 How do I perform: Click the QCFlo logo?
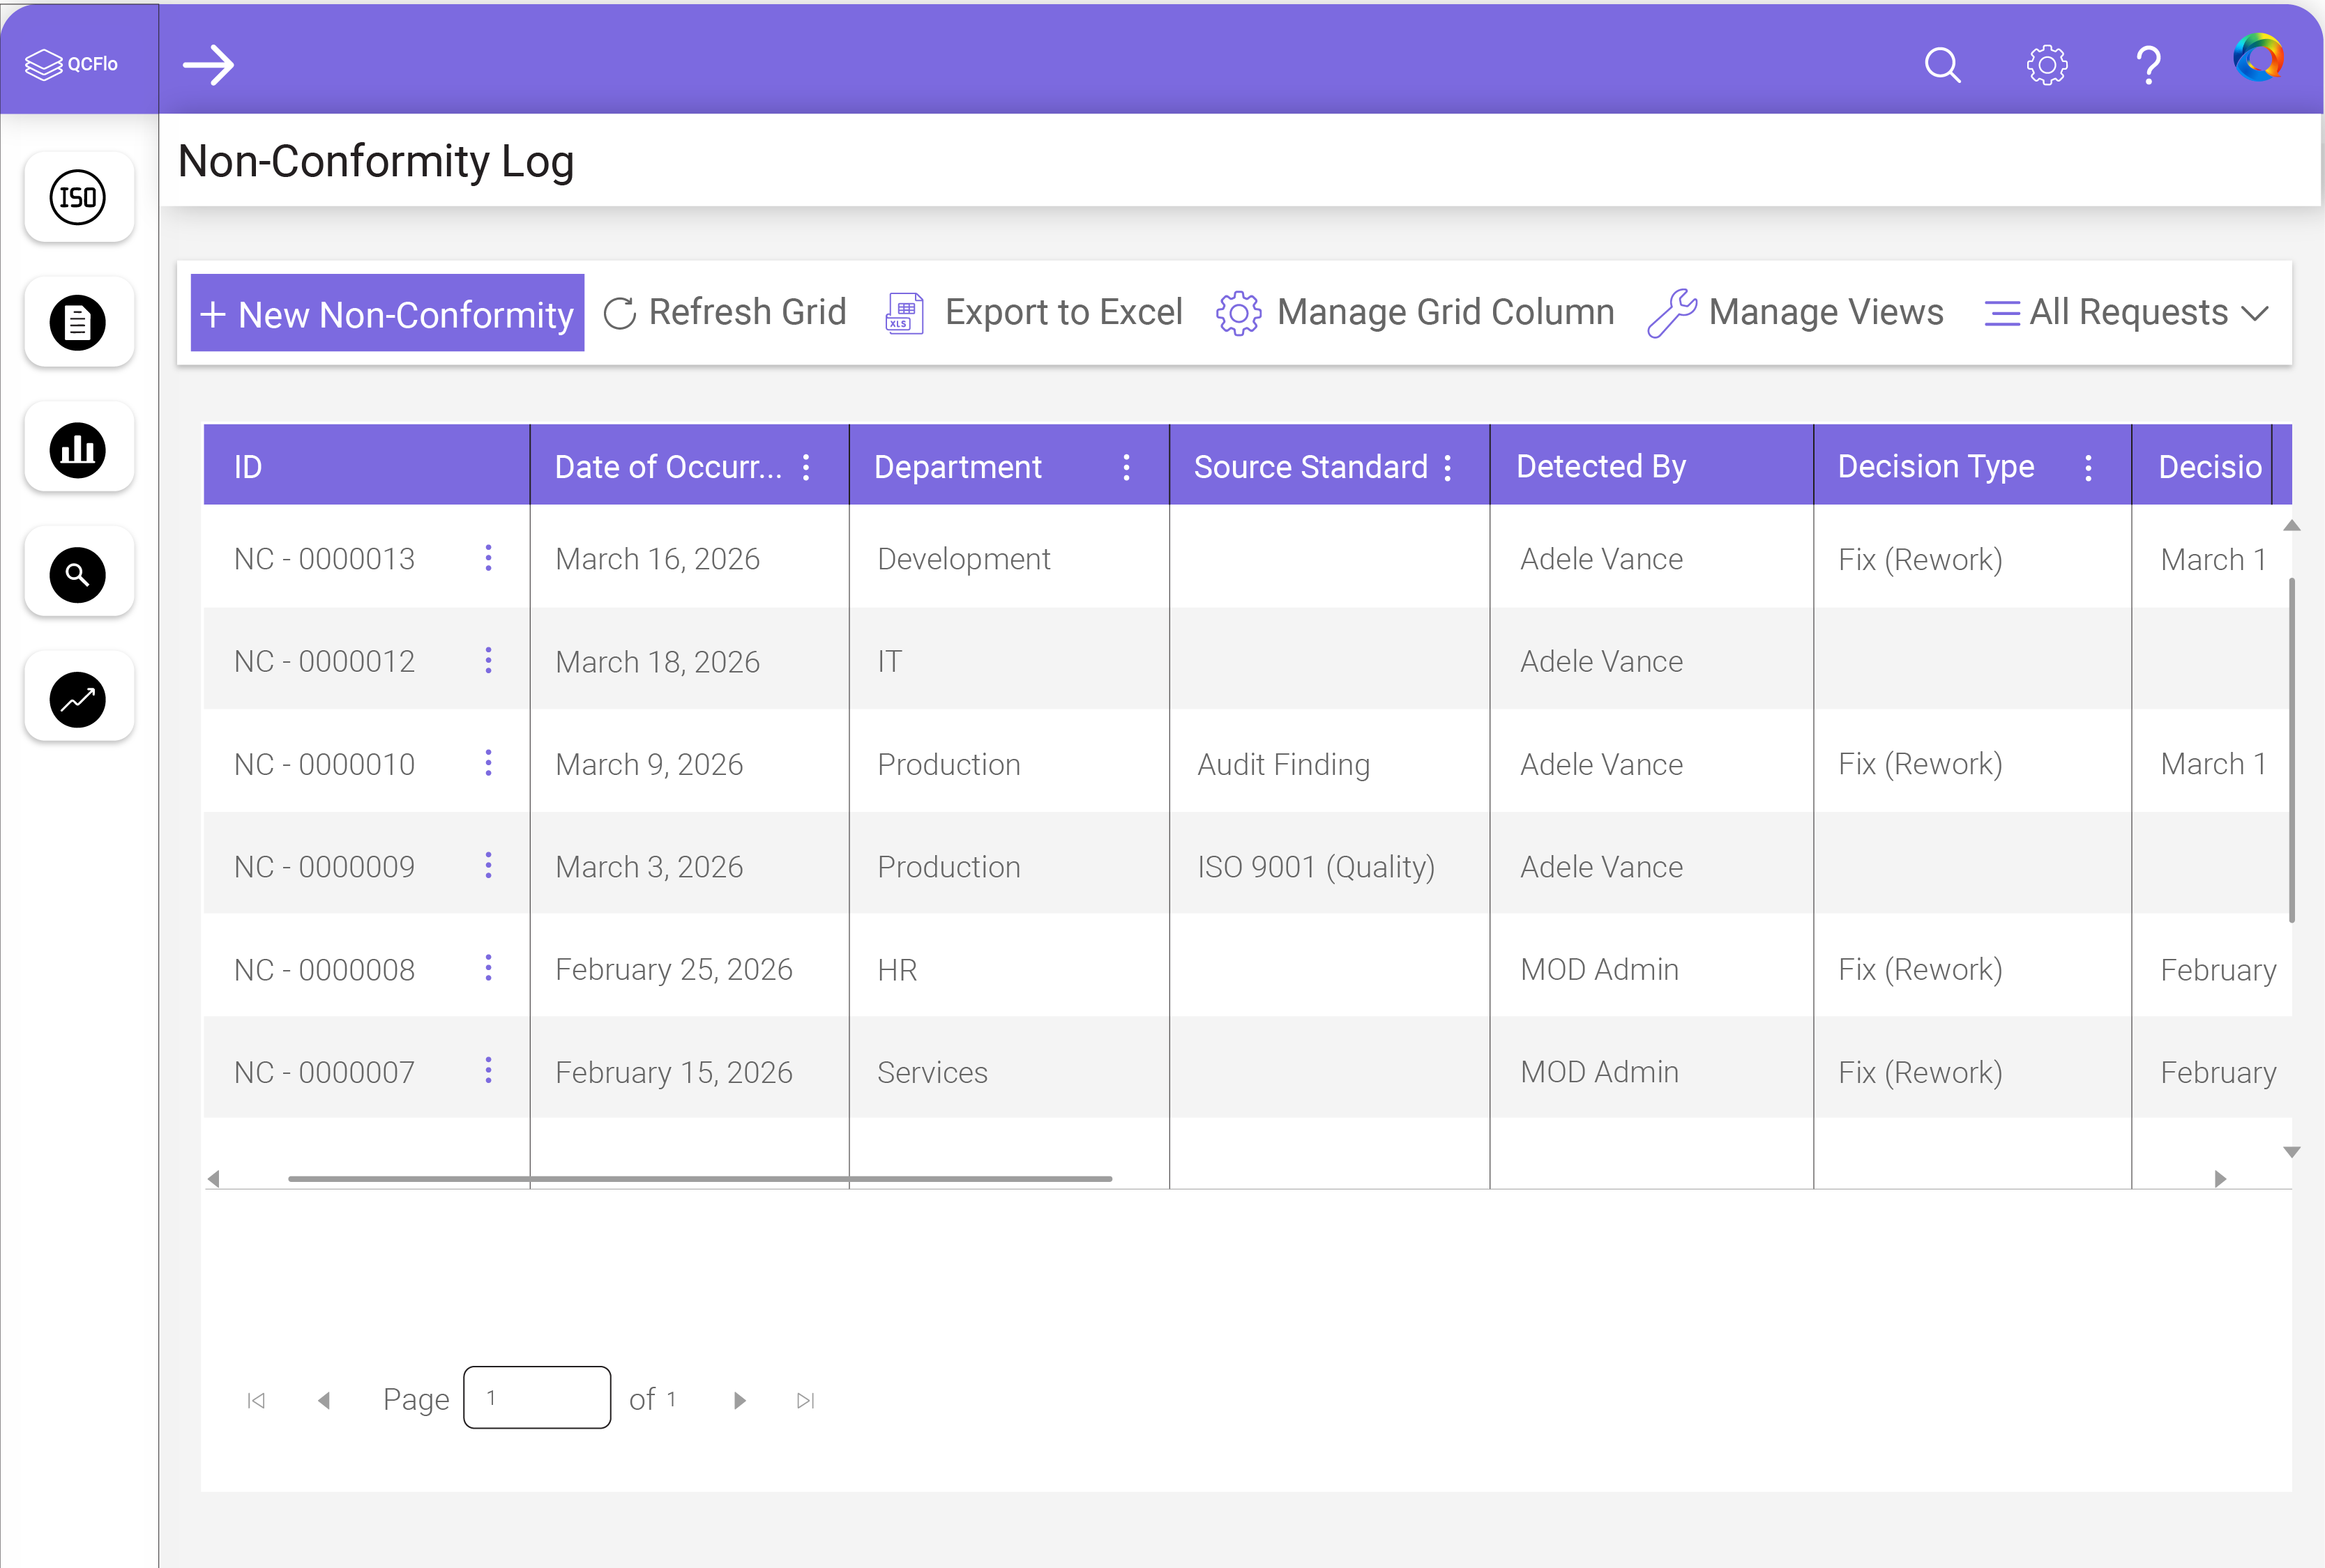[x=71, y=64]
